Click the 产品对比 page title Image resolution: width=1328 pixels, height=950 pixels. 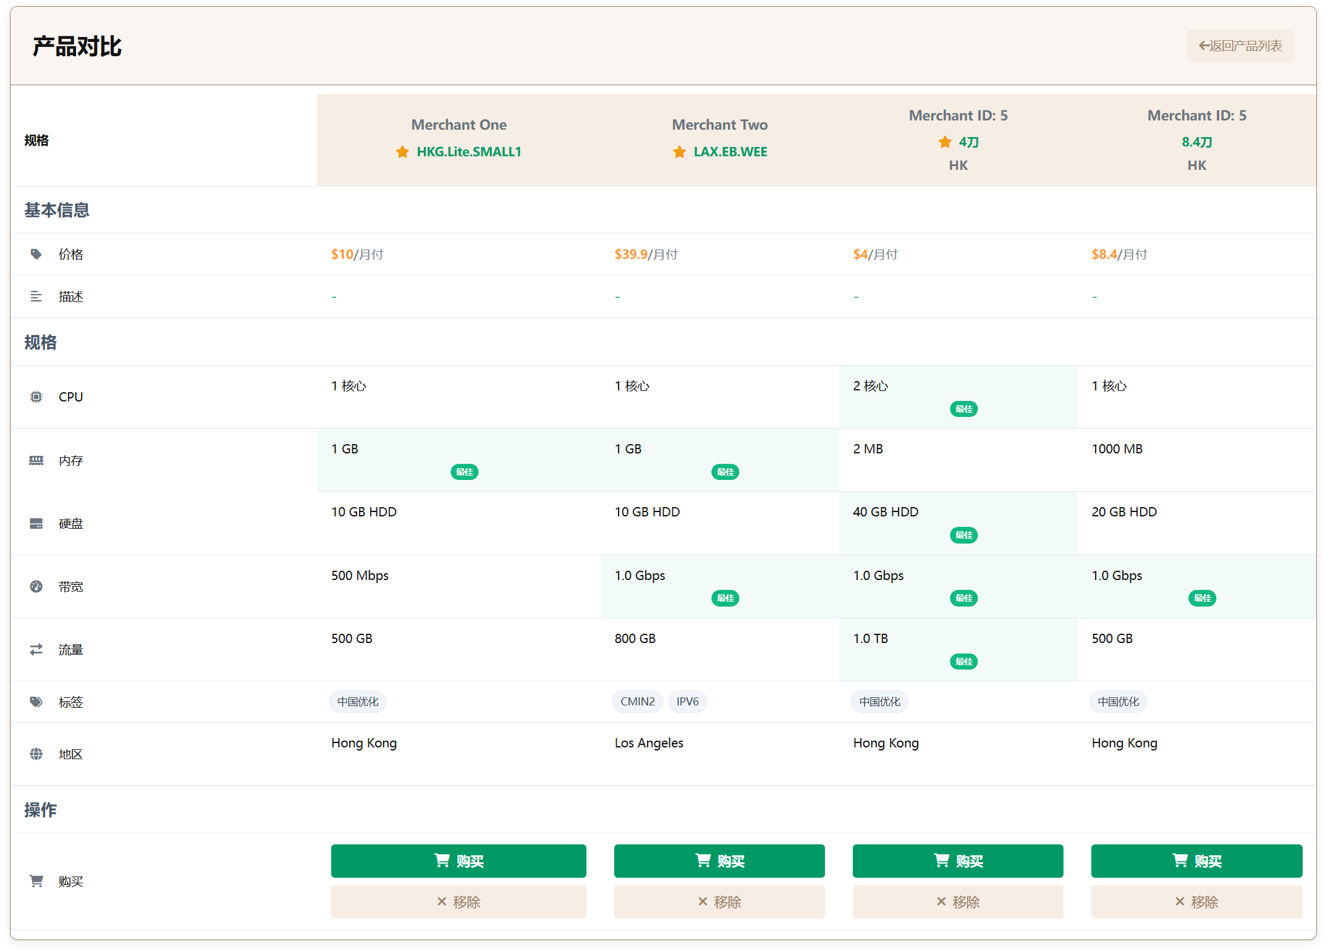tap(77, 46)
